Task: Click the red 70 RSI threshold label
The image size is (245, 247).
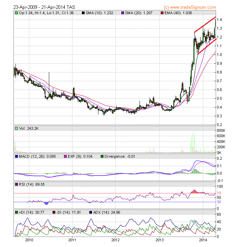Action: pos(219,193)
